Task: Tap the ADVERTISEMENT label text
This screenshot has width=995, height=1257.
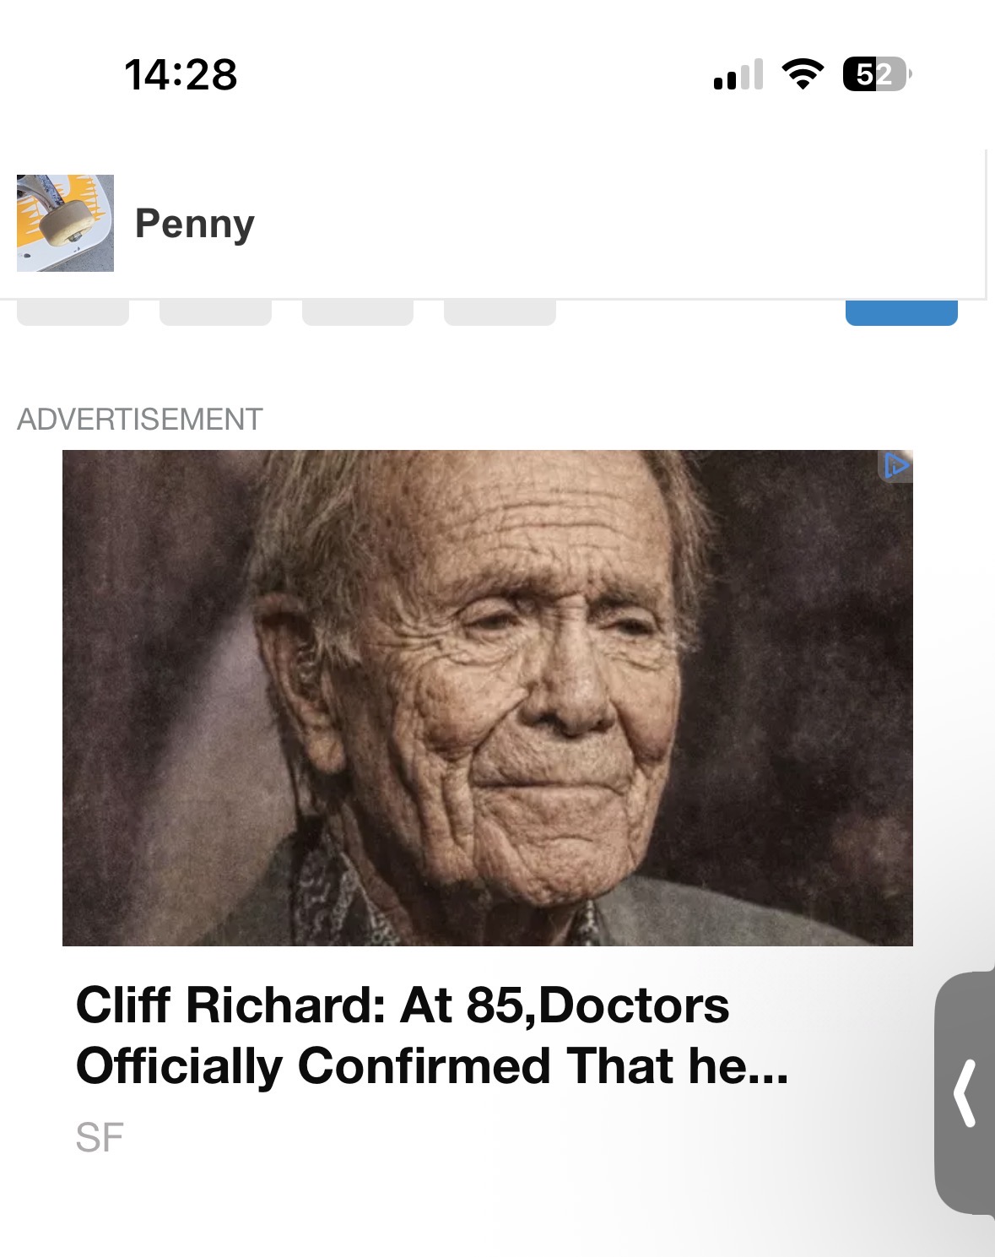Action: point(140,420)
